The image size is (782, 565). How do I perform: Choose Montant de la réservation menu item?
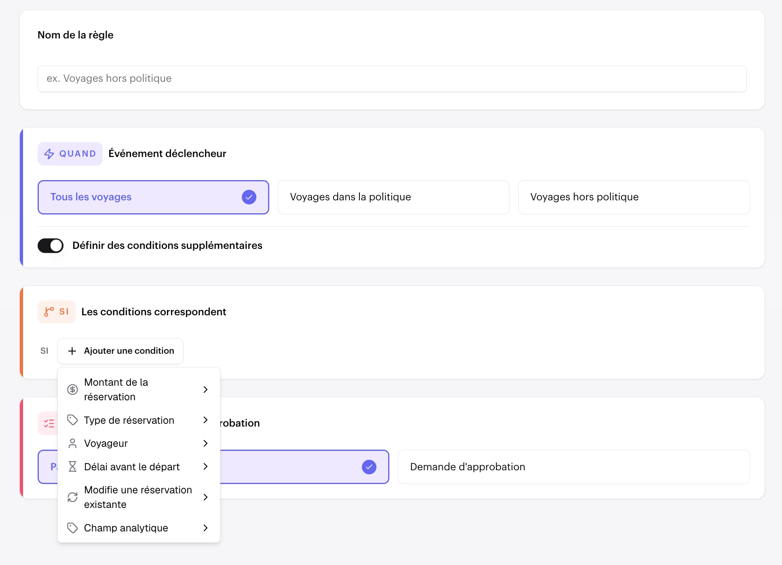pos(139,389)
